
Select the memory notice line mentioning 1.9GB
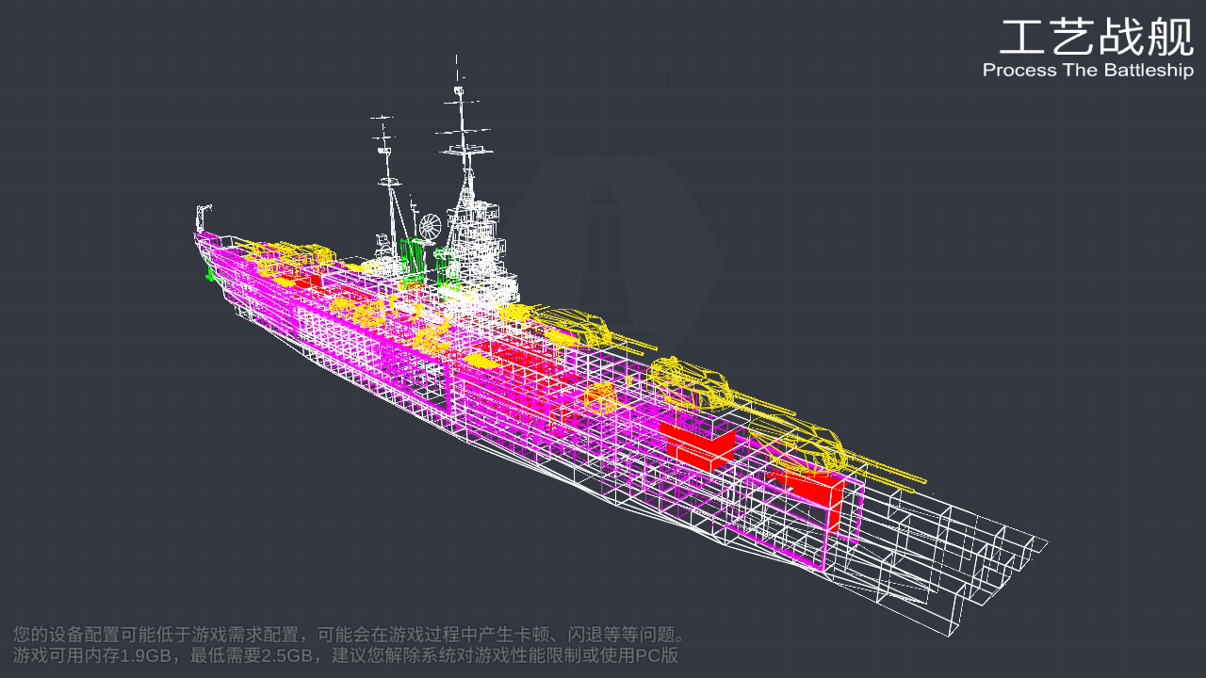(346, 655)
